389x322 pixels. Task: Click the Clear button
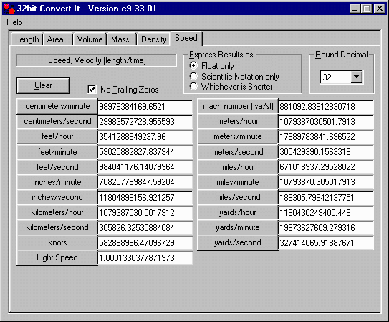pyautogui.click(x=43, y=85)
